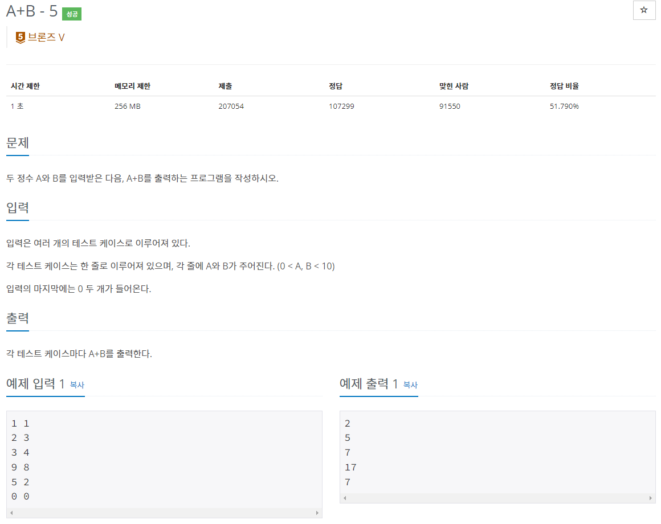Click the A+B - 5 problem title

pos(31,11)
